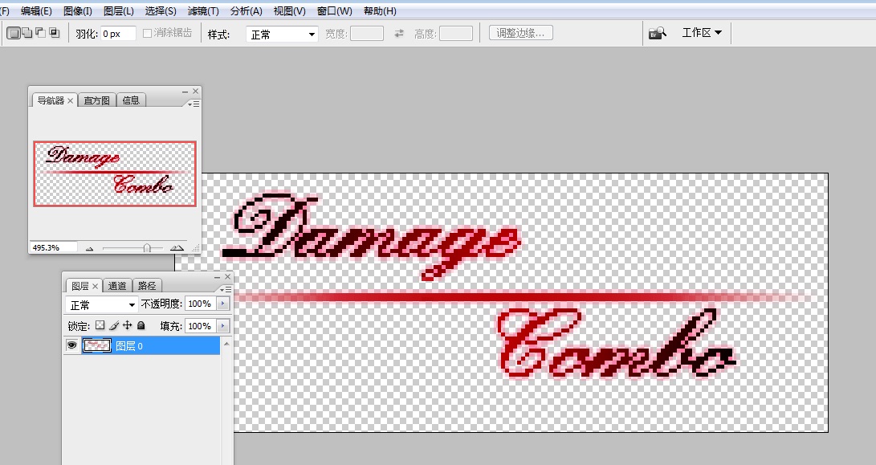Screen dimensions: 876x465
Task: Switch to the 通道 tab
Action: [117, 286]
